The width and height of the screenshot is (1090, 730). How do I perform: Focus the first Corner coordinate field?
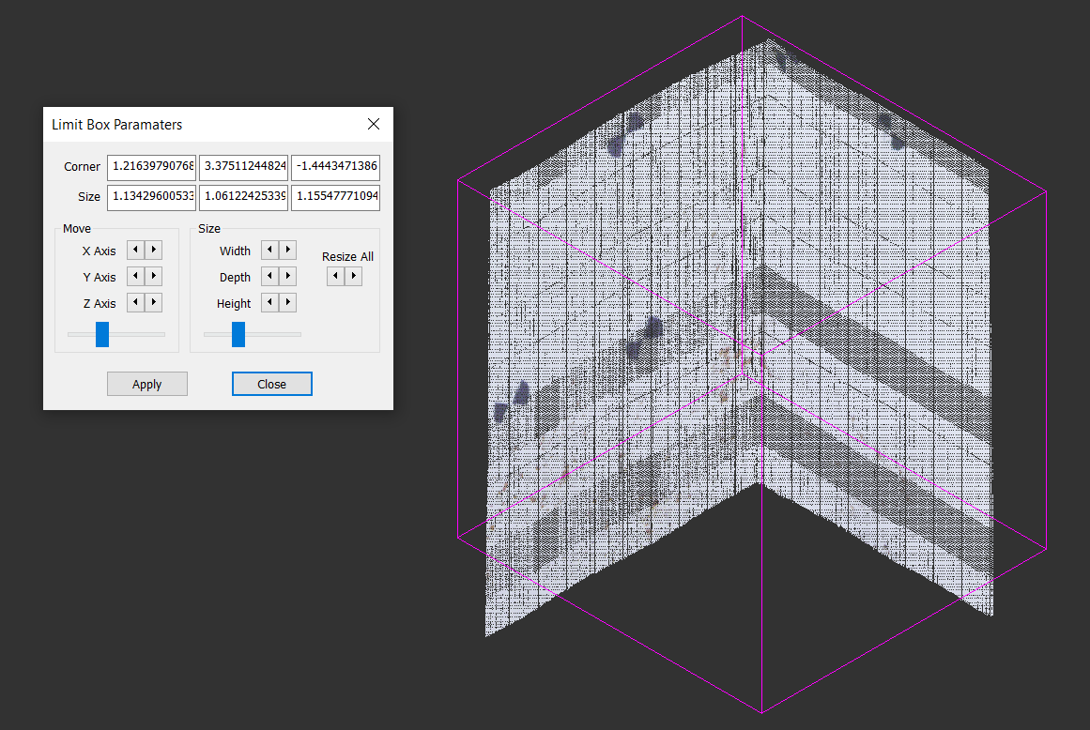151,167
